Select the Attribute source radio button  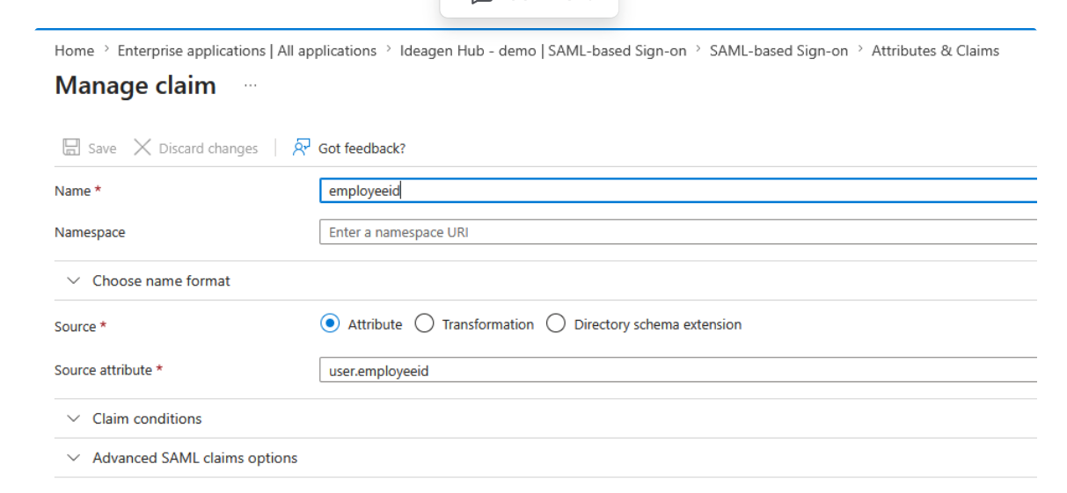click(330, 324)
